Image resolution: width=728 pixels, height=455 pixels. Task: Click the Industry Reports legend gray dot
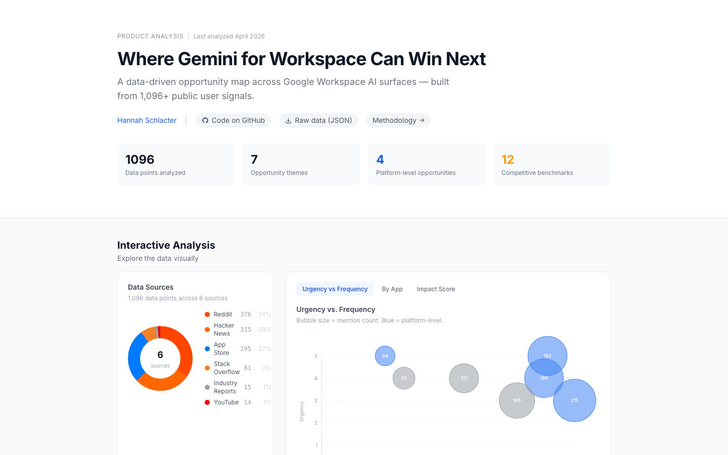coord(207,387)
